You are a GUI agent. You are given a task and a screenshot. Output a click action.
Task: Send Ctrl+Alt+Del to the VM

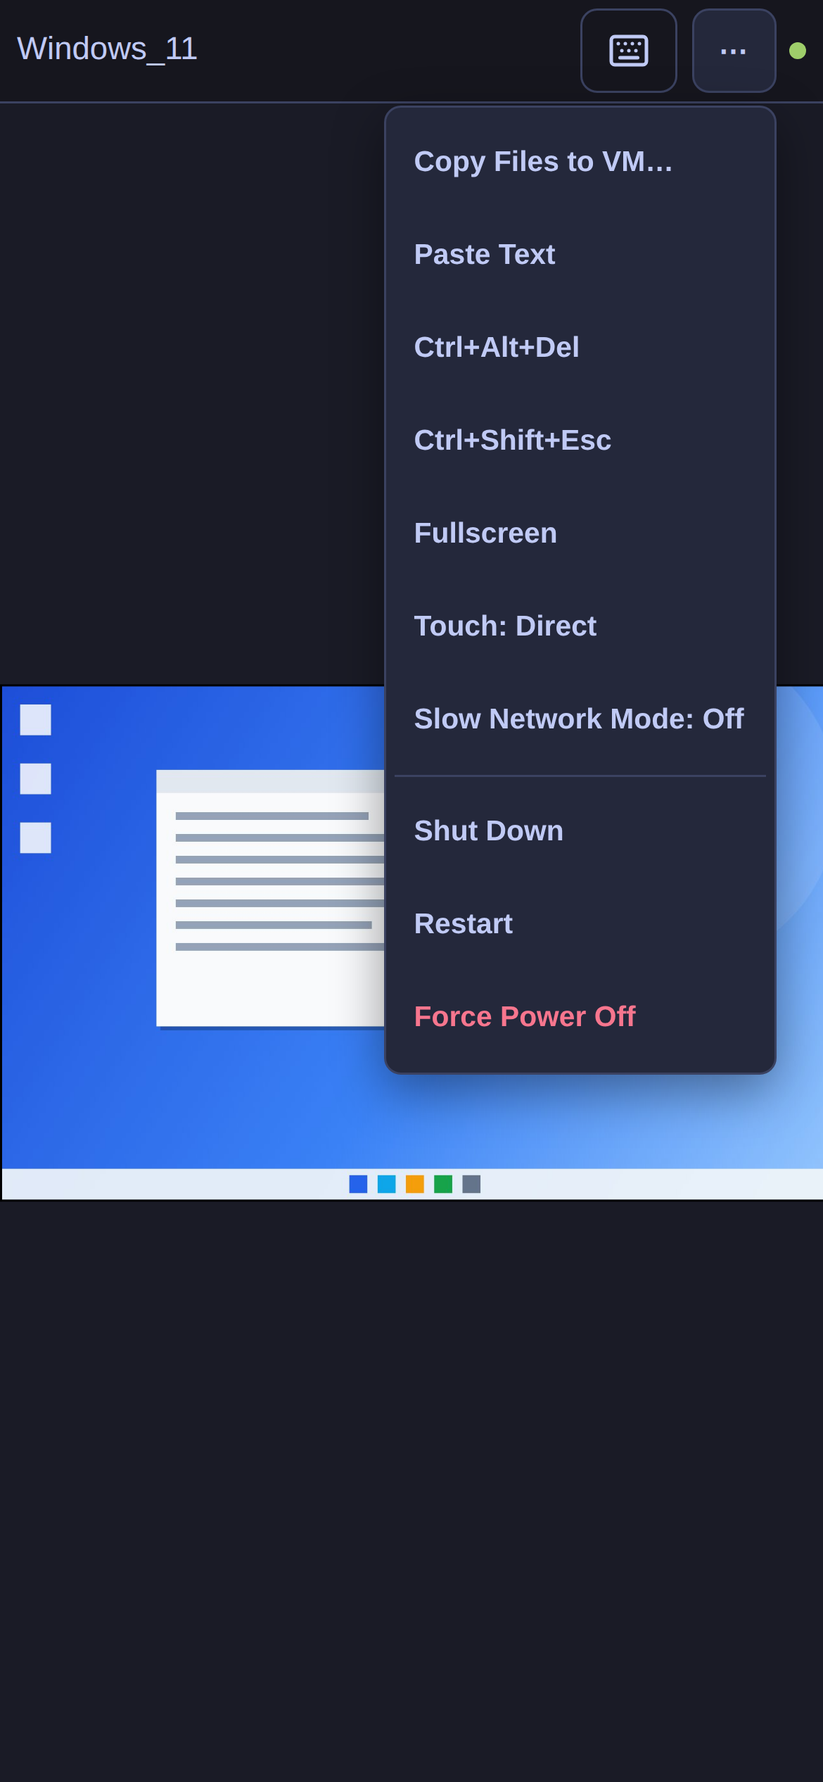coord(580,348)
